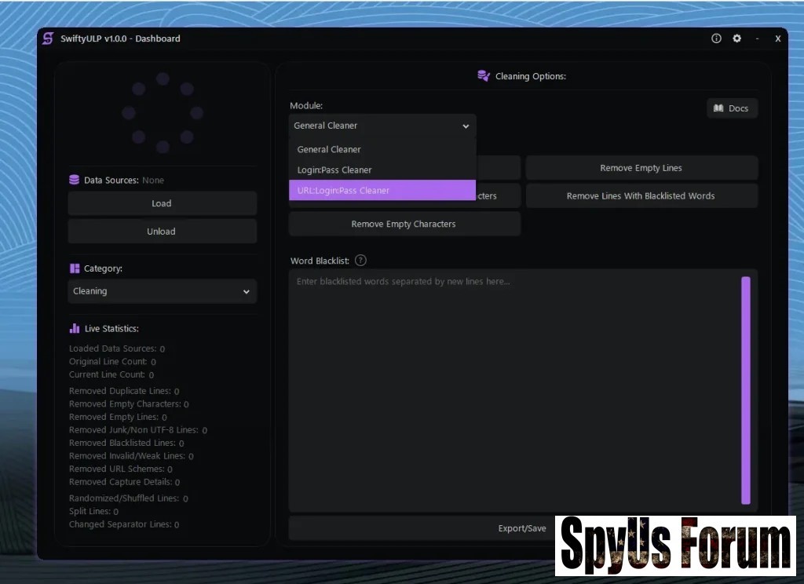This screenshot has height=584, width=804.
Task: Open the Docs button
Action: pos(731,108)
